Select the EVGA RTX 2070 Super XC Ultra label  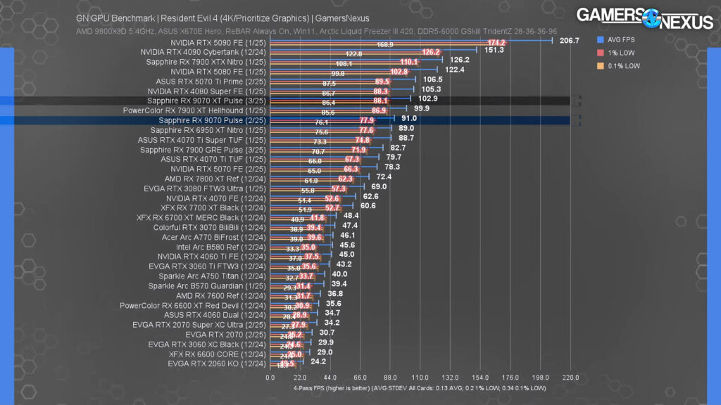click(x=199, y=325)
